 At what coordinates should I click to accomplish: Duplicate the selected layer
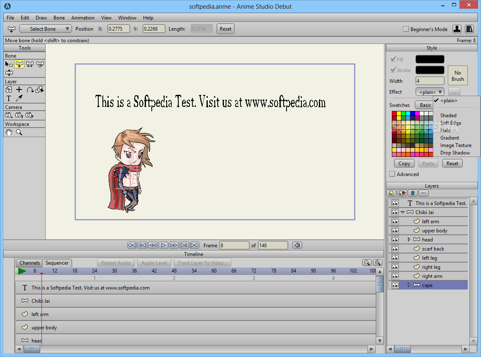(402, 193)
